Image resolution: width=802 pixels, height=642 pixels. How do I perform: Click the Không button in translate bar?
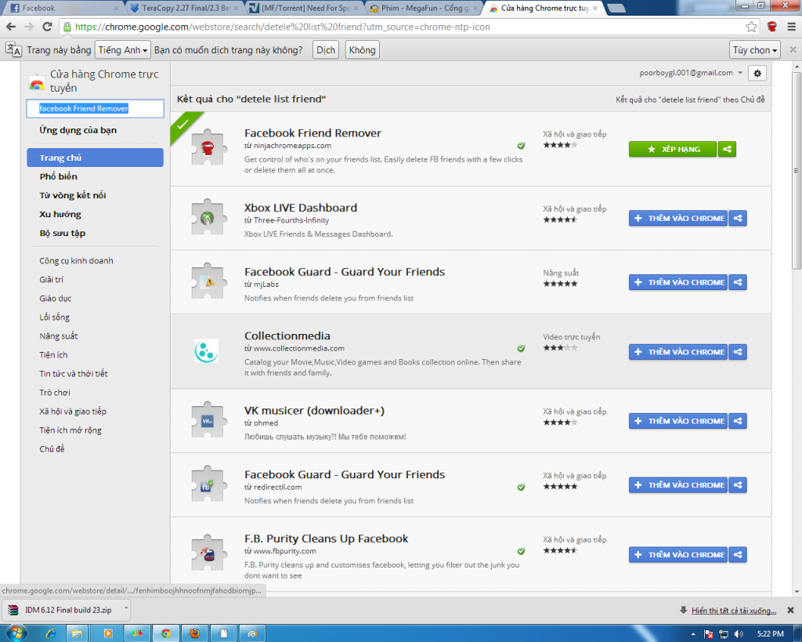tap(362, 49)
